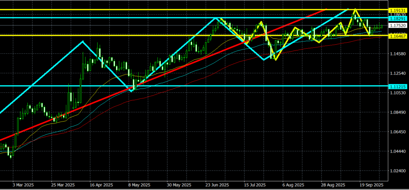Click the cyan 1.18291 price label
The width and height of the screenshot is (409, 190).
coord(398,18)
